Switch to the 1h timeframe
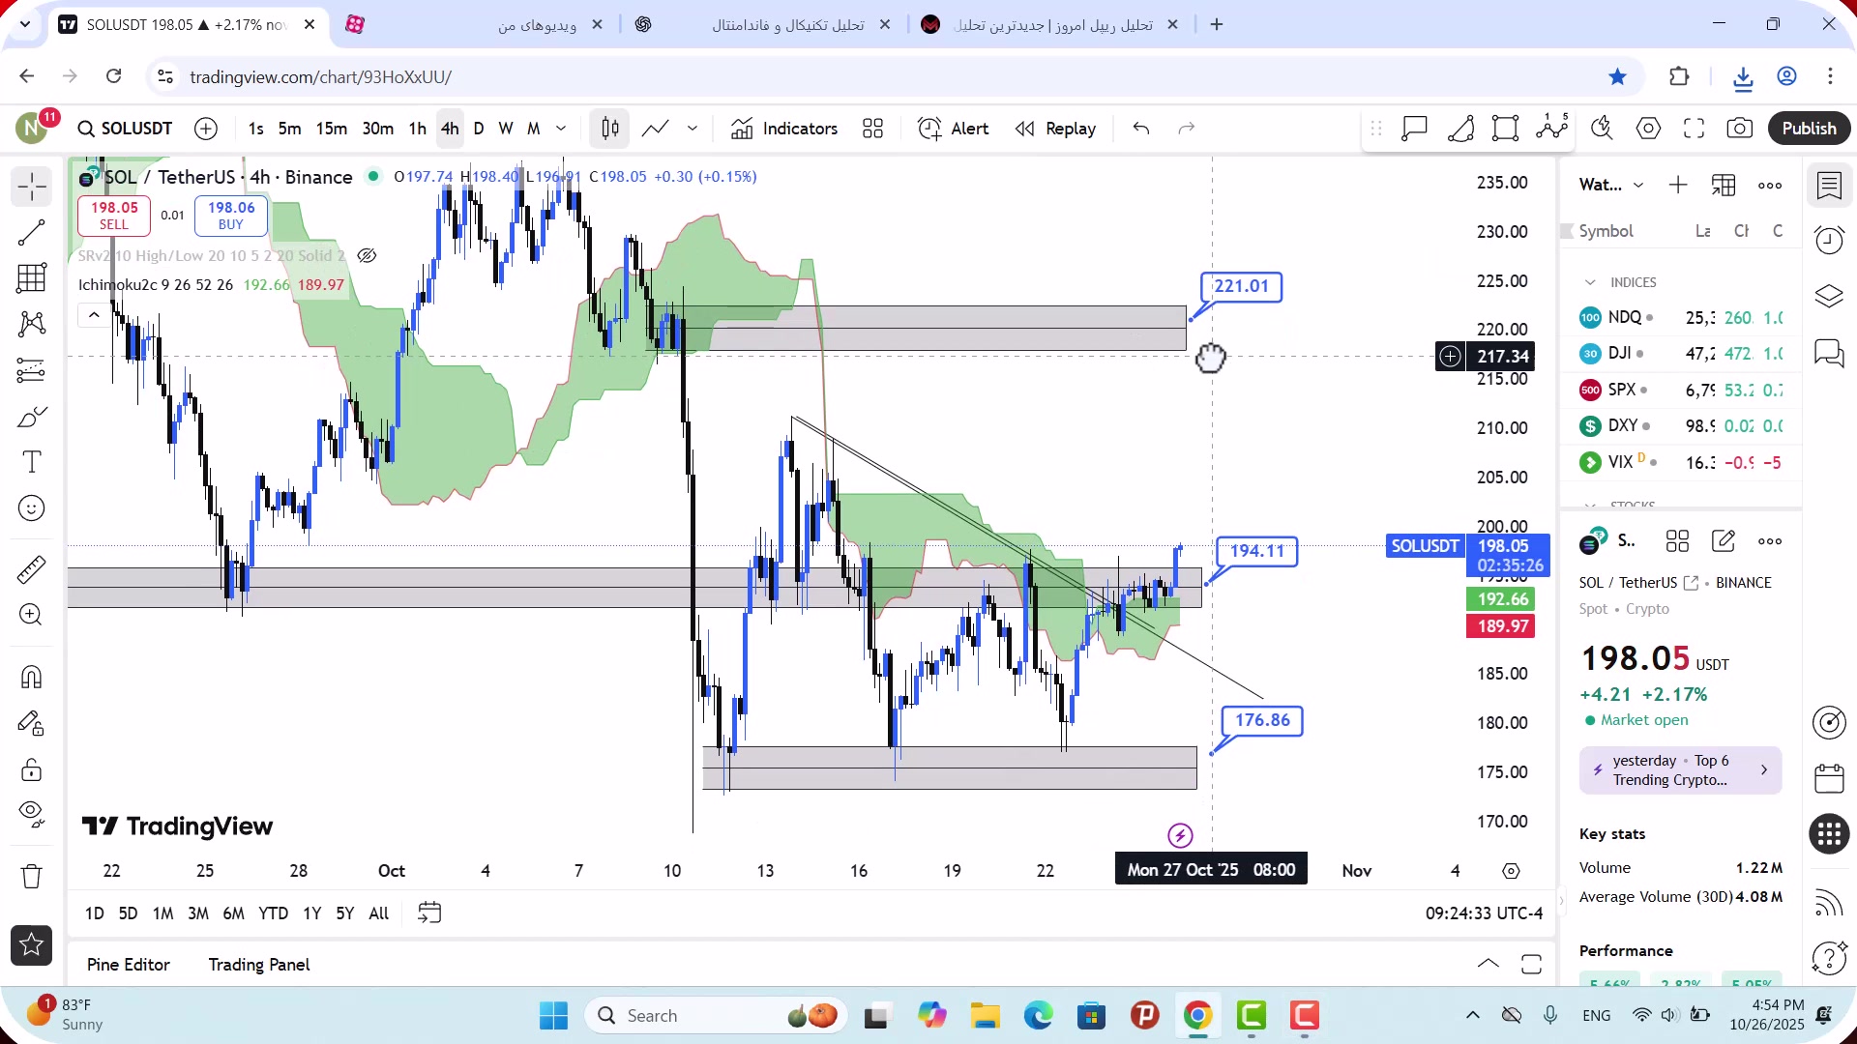The image size is (1857, 1044). tap(417, 129)
